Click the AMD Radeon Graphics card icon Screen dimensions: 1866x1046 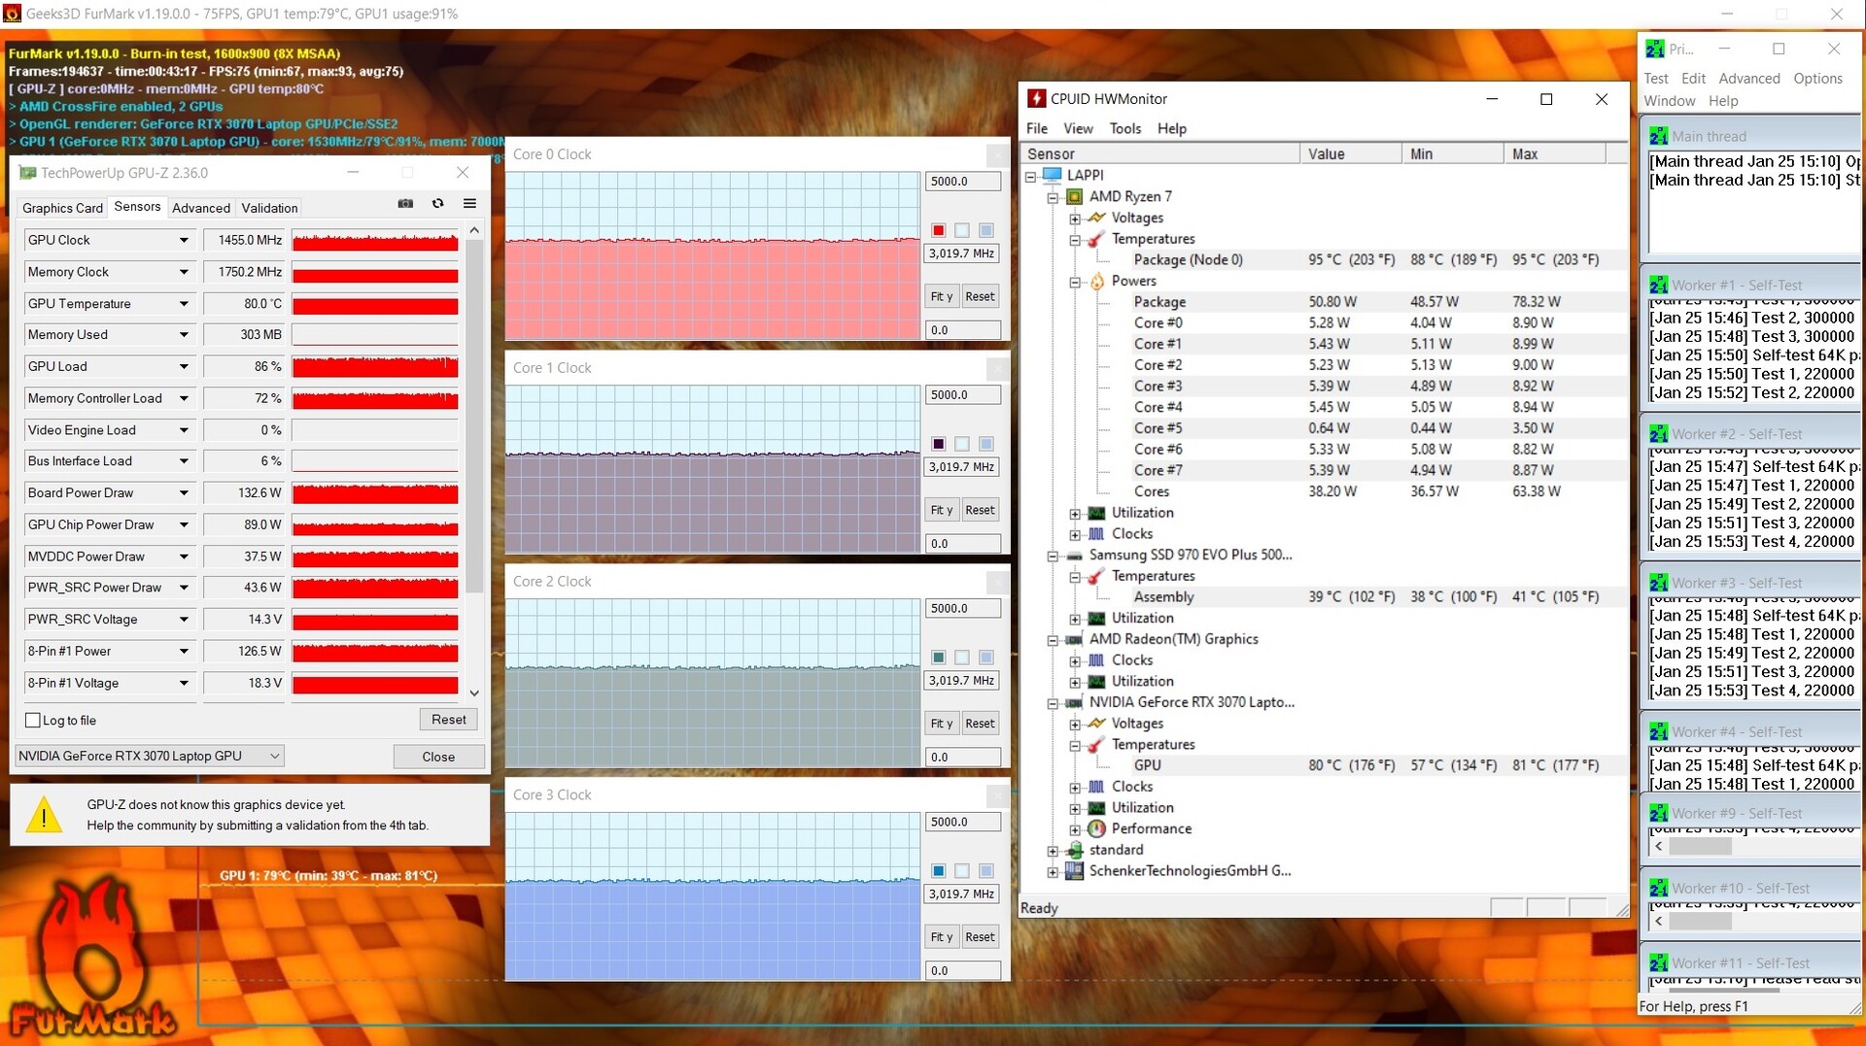tap(1074, 639)
